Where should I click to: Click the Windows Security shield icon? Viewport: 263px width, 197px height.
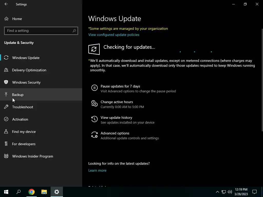(x=6, y=82)
